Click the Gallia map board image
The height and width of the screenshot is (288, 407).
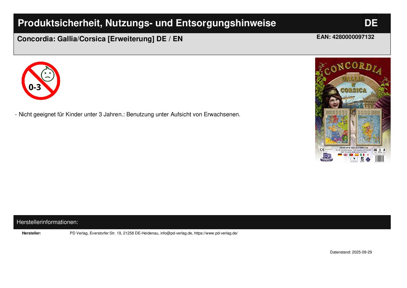337,127
